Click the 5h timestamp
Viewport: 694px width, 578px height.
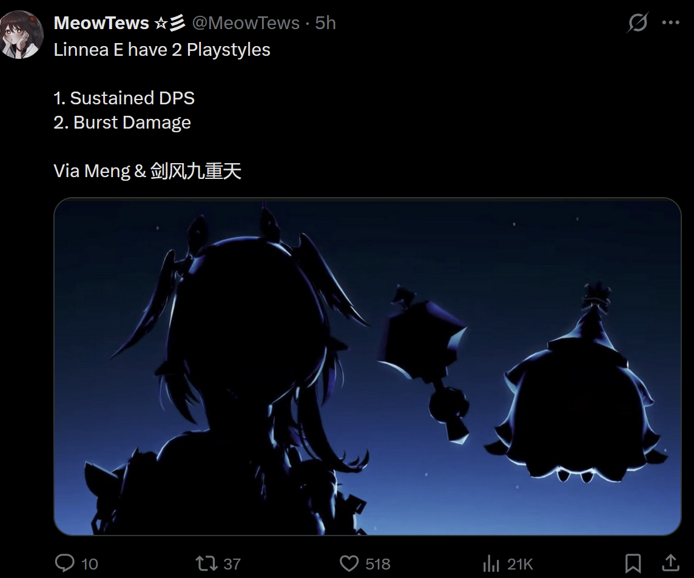(325, 23)
